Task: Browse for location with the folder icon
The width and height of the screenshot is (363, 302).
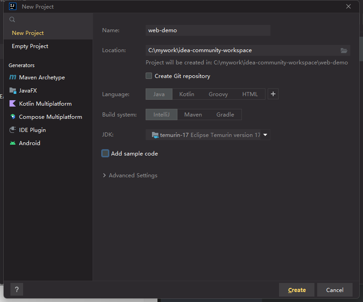Action: [344, 50]
